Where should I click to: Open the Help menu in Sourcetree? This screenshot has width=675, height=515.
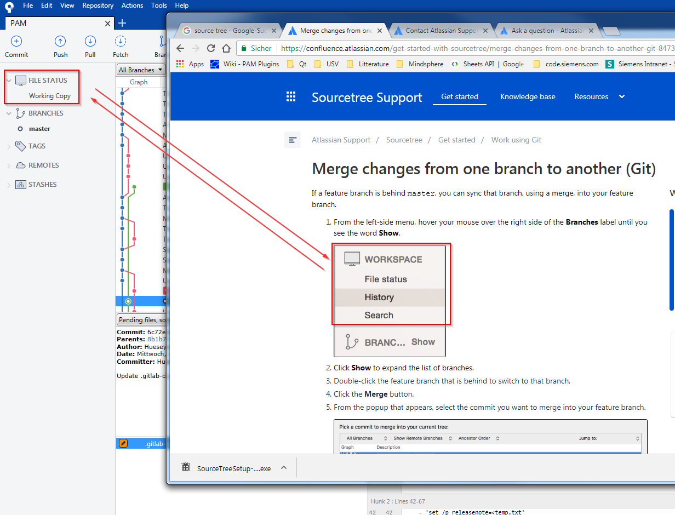pyautogui.click(x=181, y=5)
